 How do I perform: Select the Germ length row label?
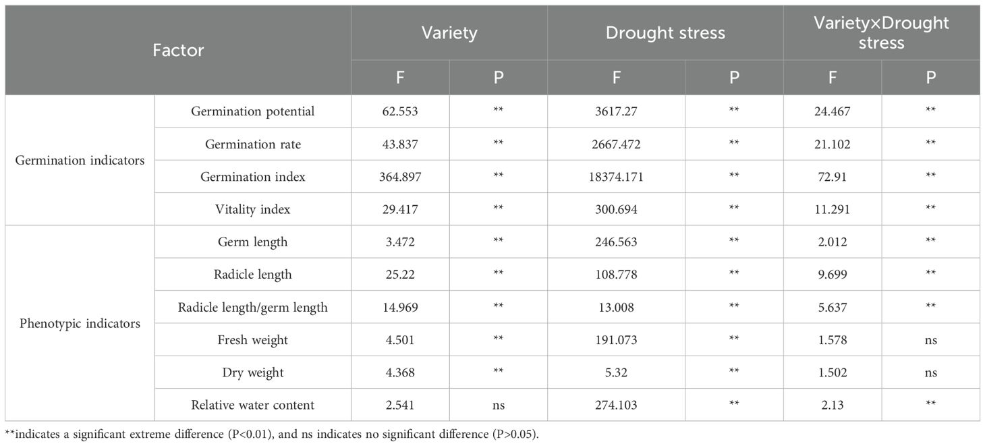252,242
